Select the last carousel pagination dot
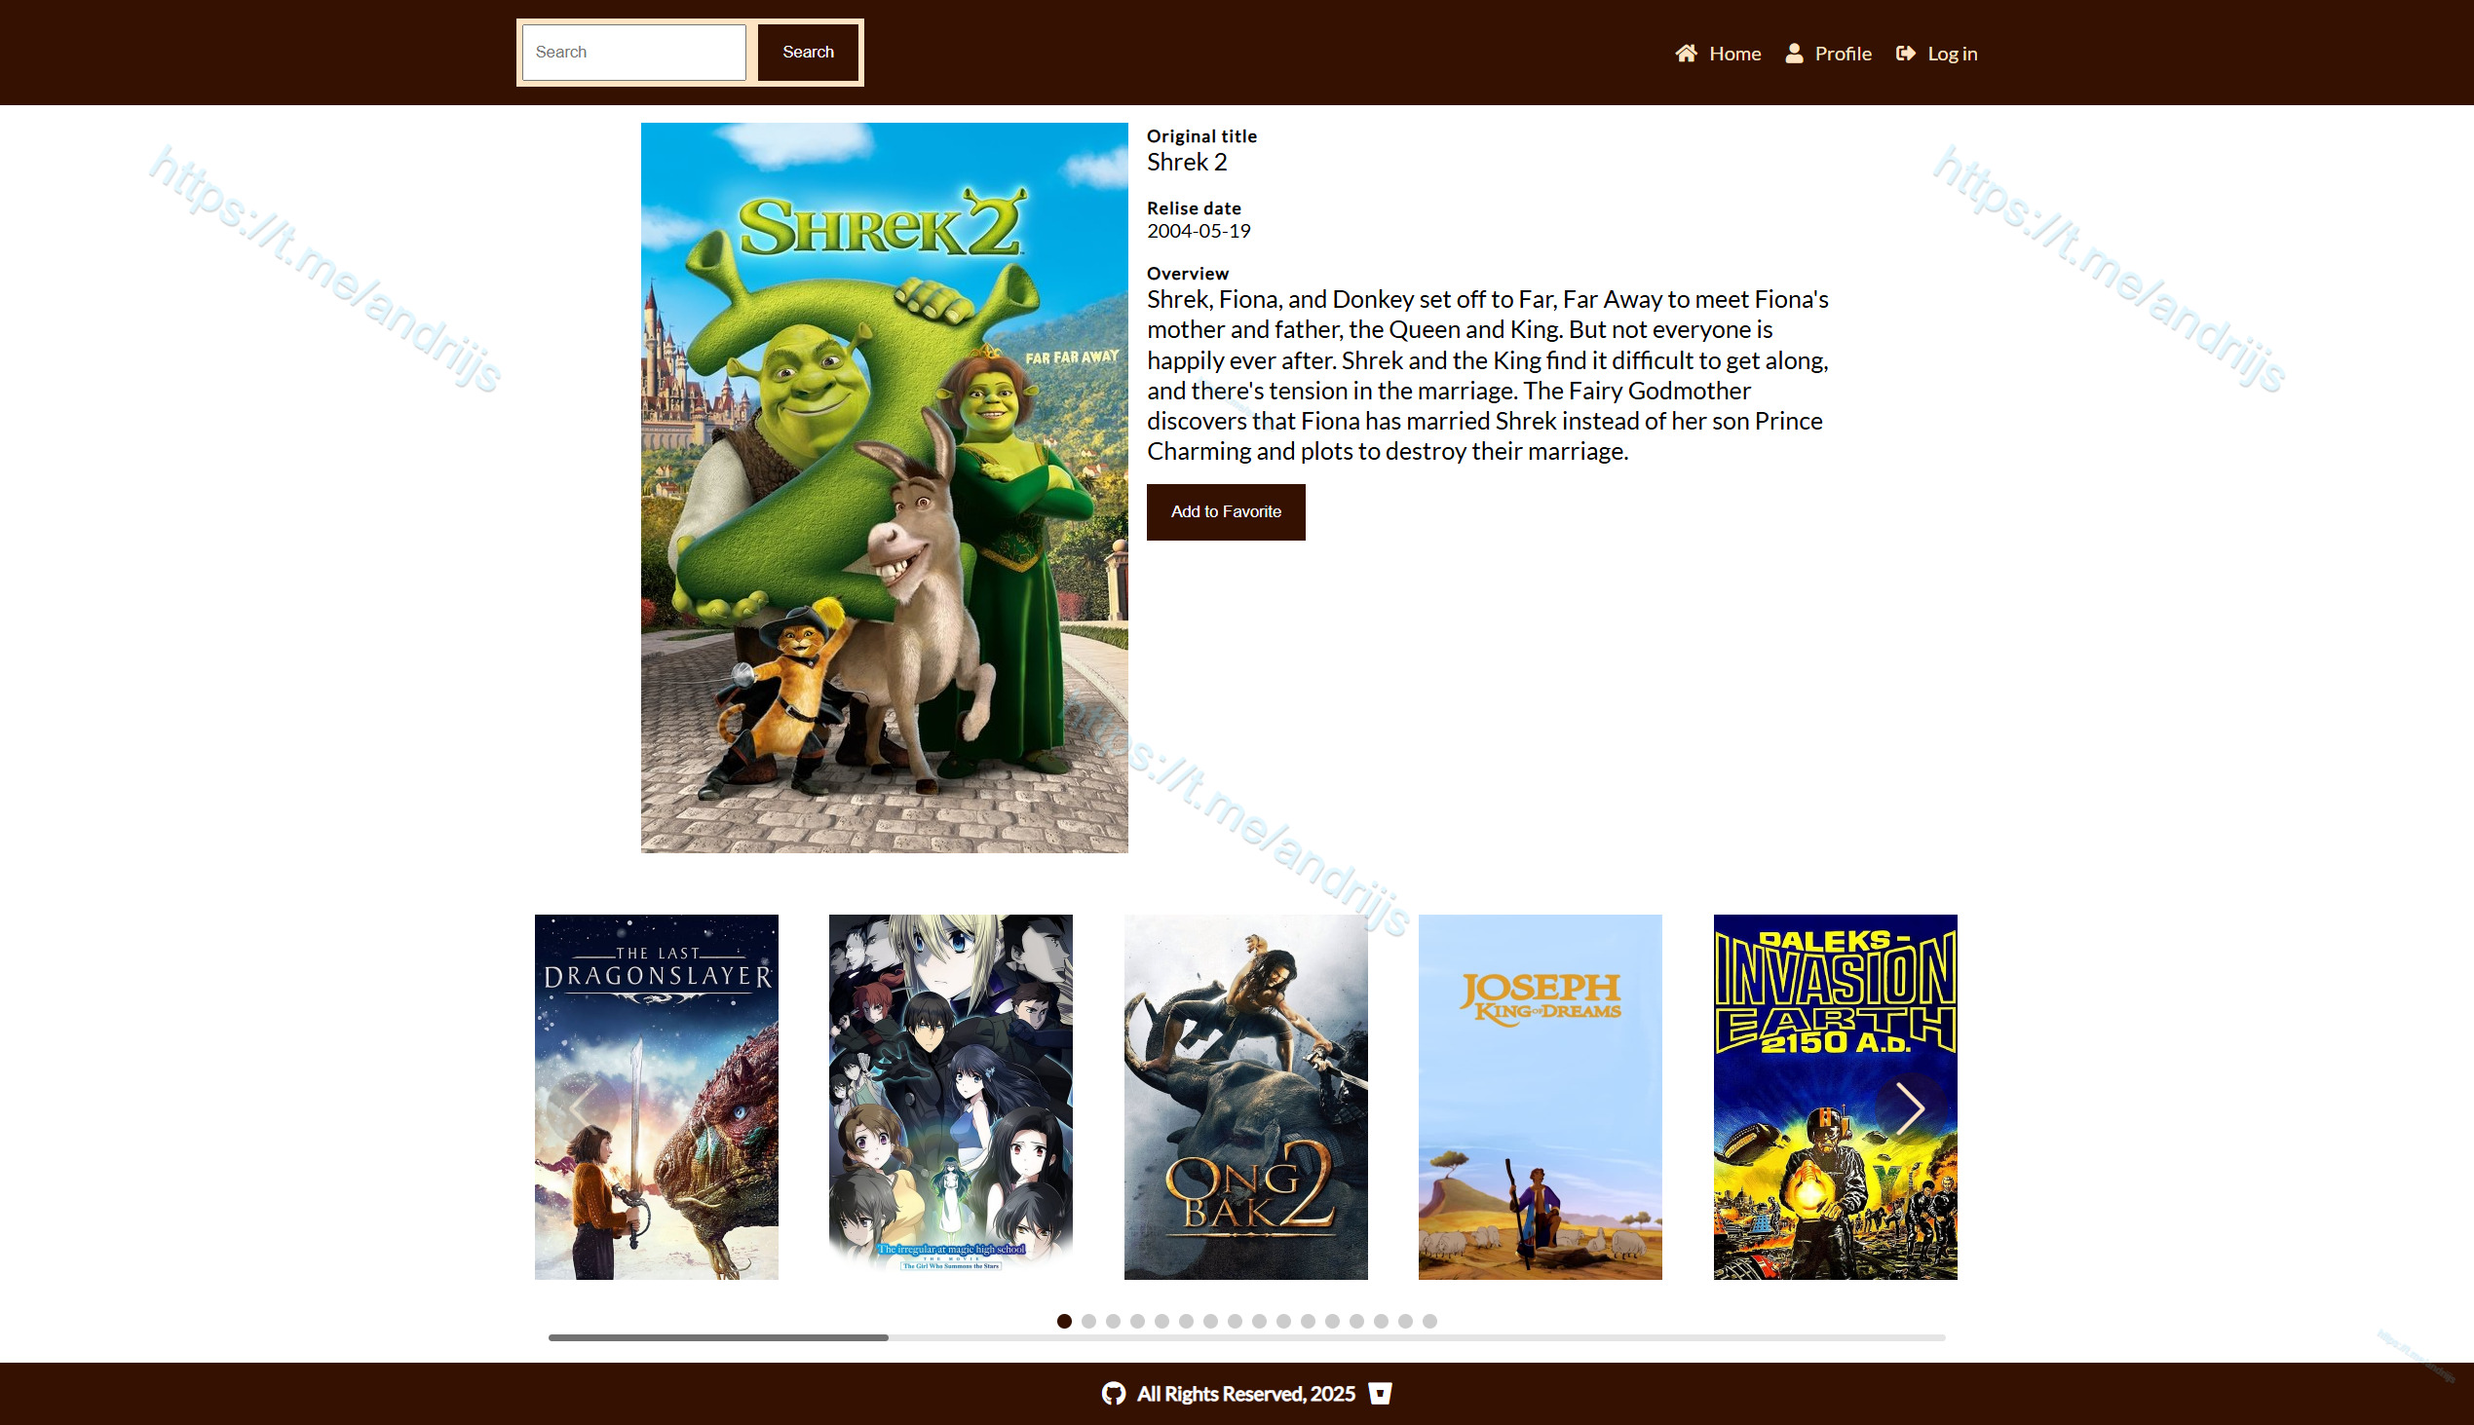The width and height of the screenshot is (2474, 1425). (x=1429, y=1321)
